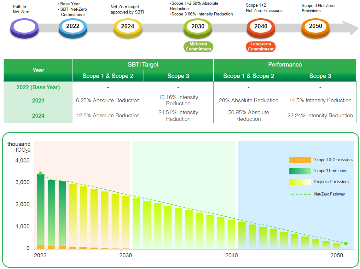360x269 pixels.
Task: Select the SBTi Target table header
Action: (143, 64)
